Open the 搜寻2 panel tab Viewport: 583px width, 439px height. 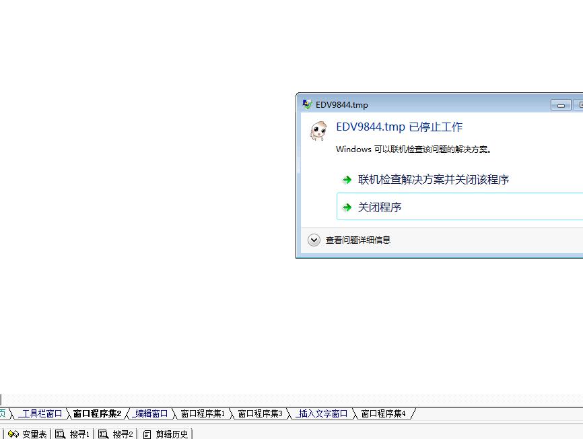coord(115,434)
